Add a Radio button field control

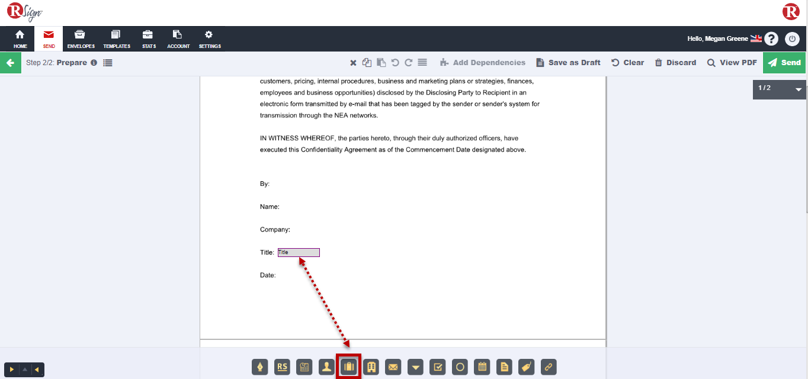tap(460, 367)
